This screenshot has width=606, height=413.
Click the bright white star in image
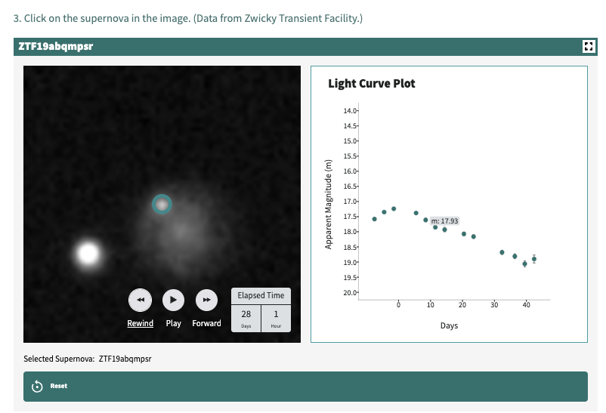click(88, 254)
